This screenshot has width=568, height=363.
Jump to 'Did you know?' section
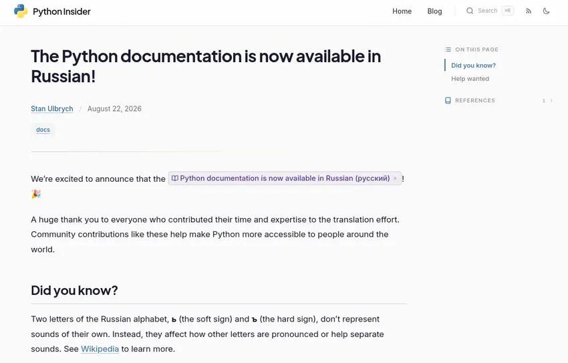tap(473, 66)
